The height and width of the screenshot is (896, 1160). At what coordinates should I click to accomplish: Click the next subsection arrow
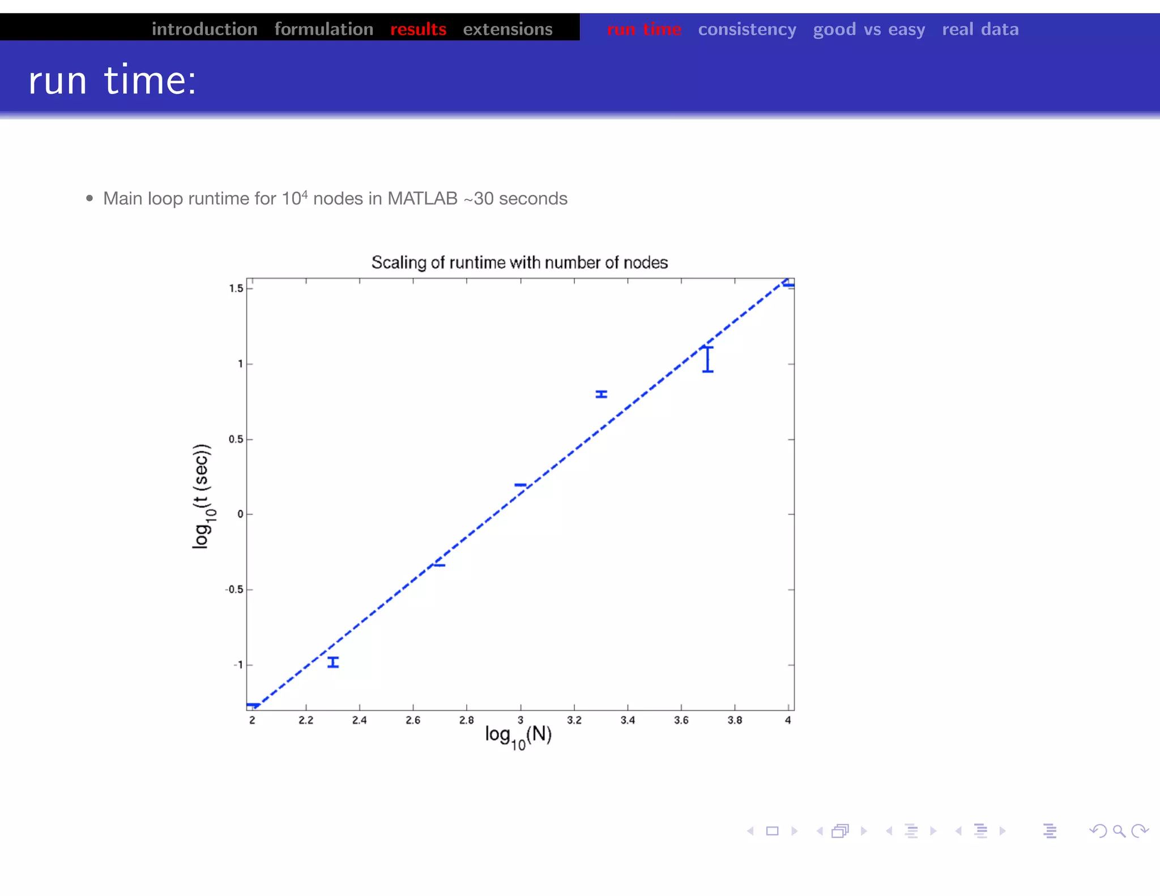click(933, 831)
